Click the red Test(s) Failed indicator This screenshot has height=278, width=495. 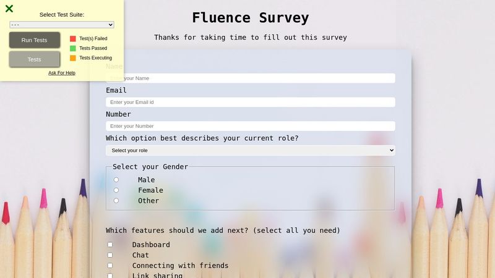[x=73, y=38]
